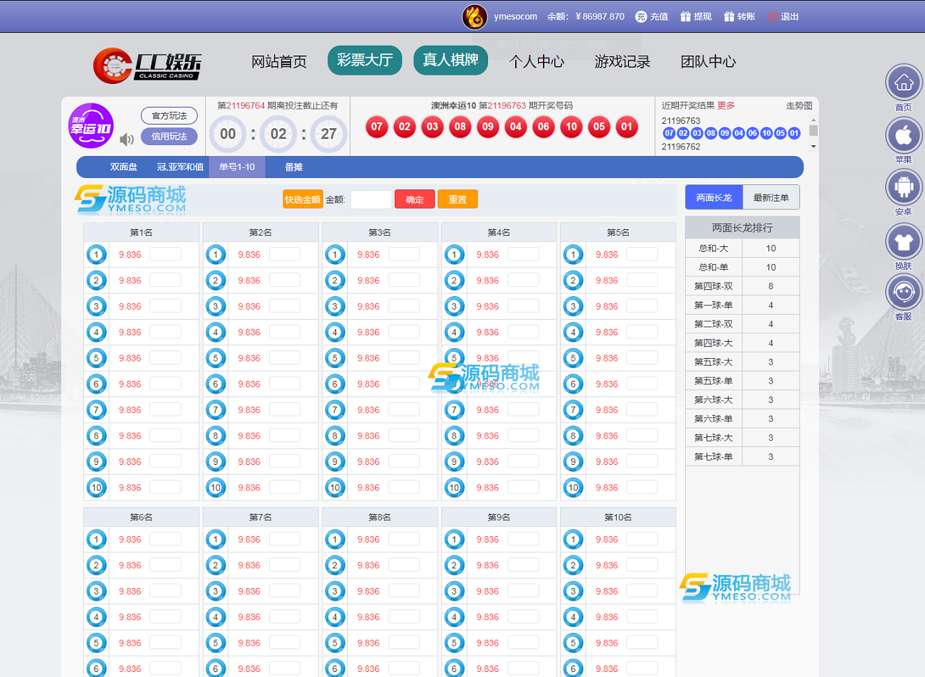
Task: Click the 澳洲幸运10 lottery logo
Action: pyautogui.click(x=91, y=126)
